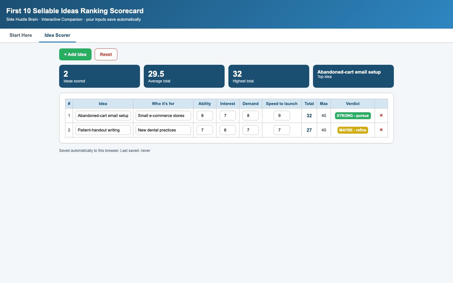The image size is (453, 283).
Task: Delete the Abandoned-cart email setup row
Action: point(381,115)
